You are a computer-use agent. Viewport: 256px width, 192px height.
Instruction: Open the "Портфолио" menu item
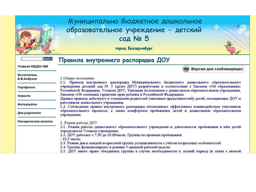point(26,87)
